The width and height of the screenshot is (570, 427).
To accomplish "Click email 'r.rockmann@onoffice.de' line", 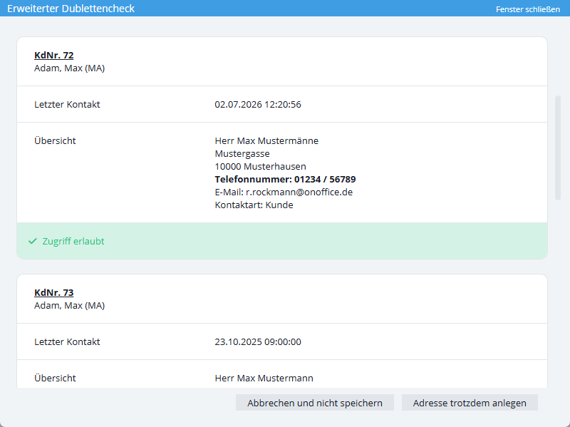I will [284, 192].
